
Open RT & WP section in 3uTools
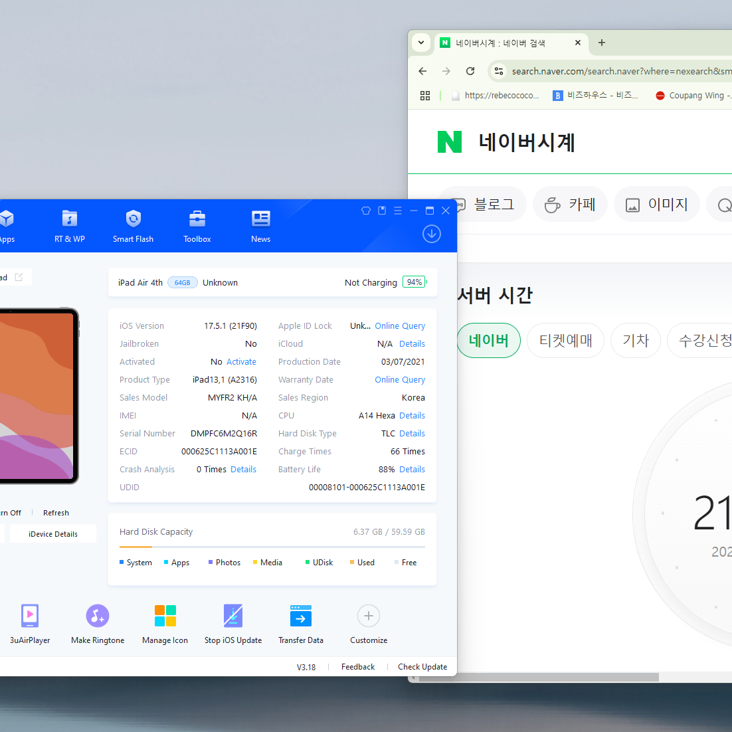[70, 226]
